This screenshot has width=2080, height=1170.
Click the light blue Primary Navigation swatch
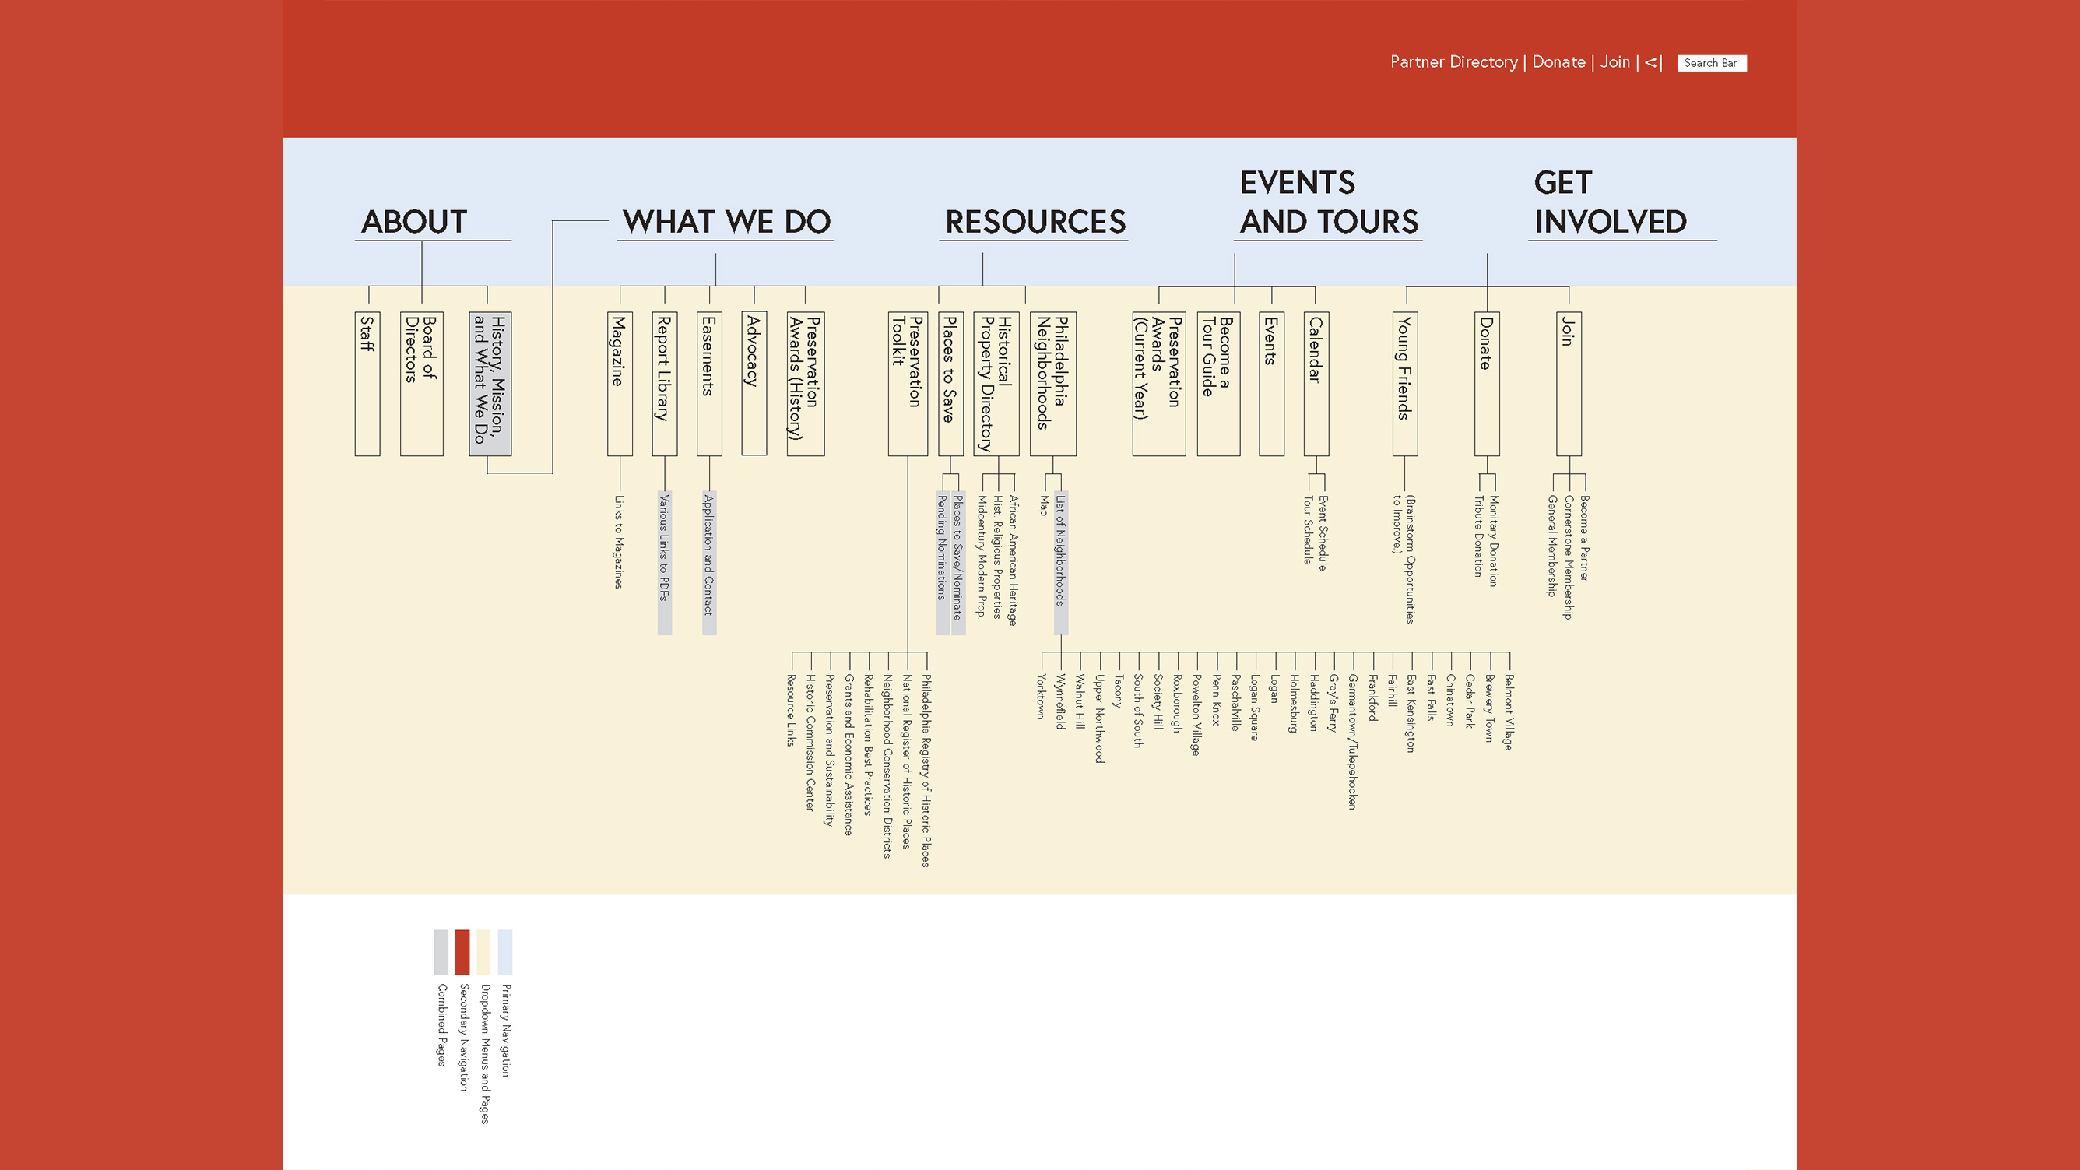click(x=504, y=952)
